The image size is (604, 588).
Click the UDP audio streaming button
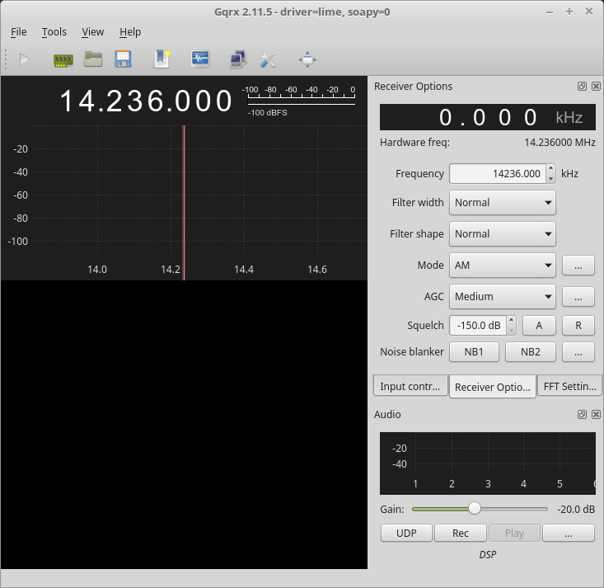click(x=406, y=534)
